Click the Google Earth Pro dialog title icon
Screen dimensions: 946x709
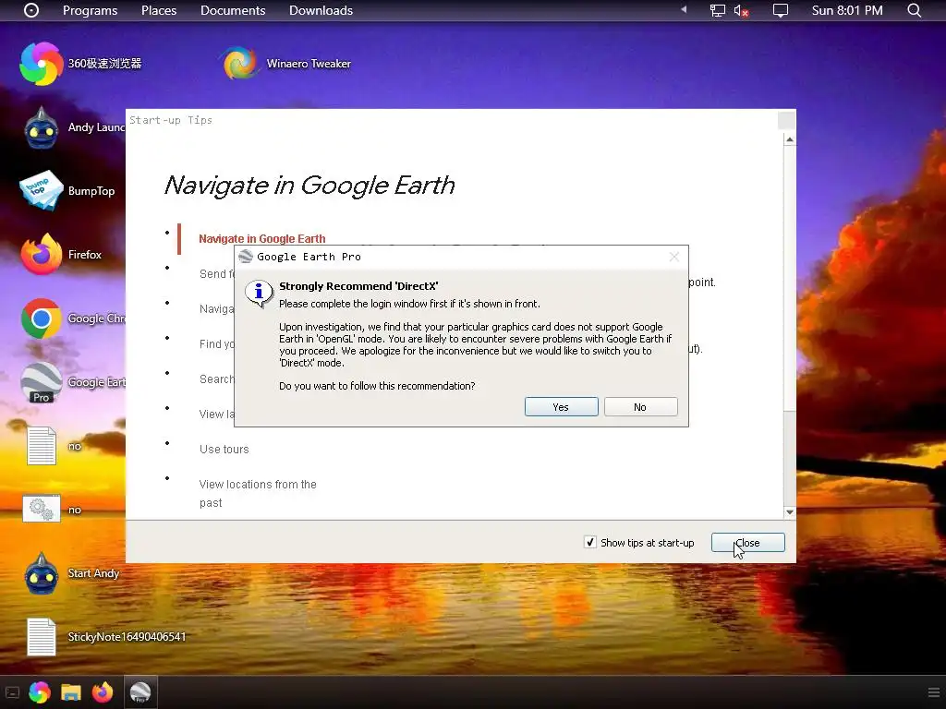246,257
